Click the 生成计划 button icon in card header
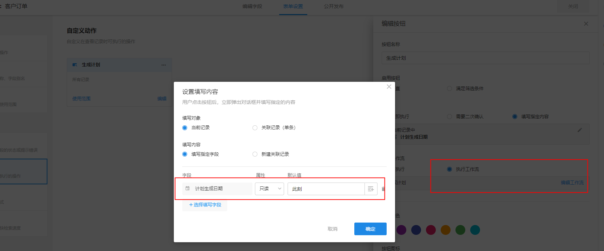 pos(75,65)
